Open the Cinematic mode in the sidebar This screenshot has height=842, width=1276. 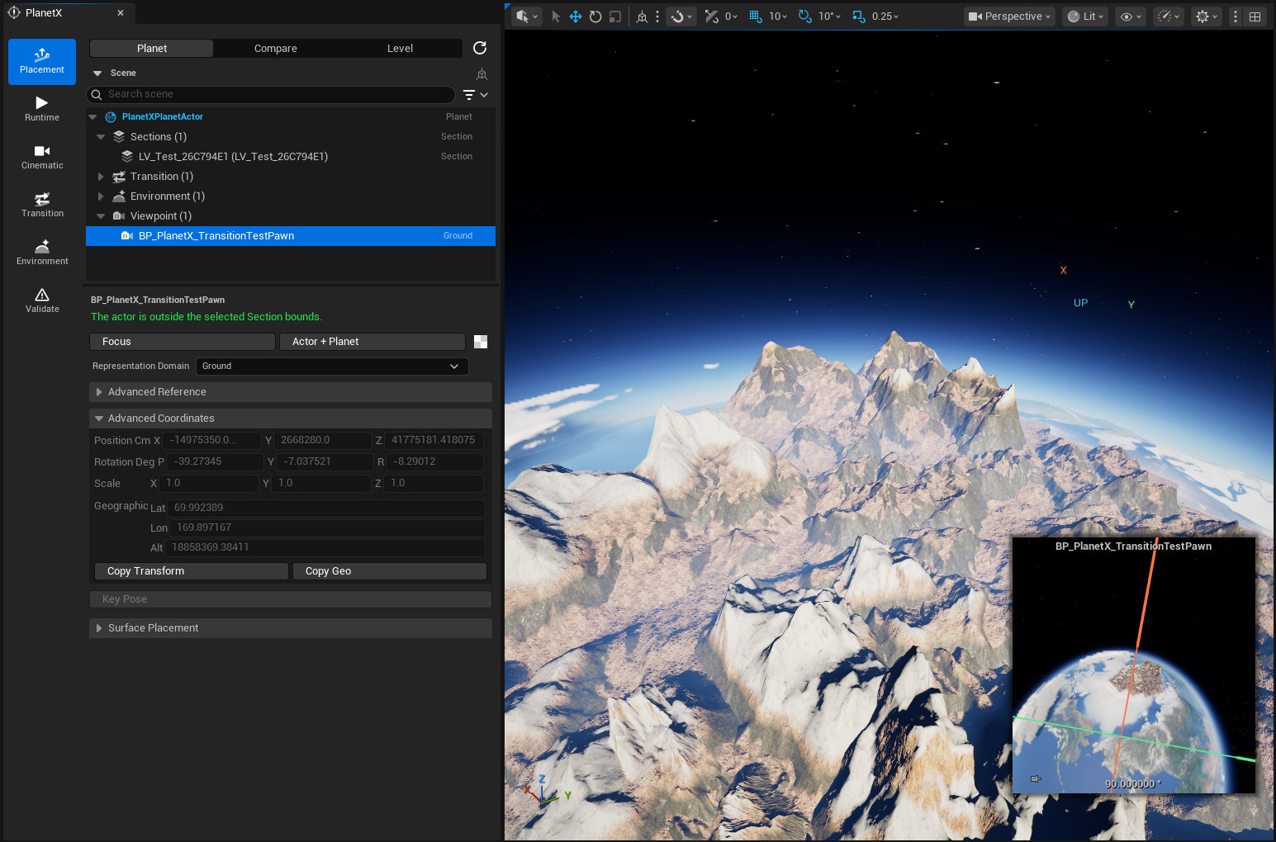tap(42, 157)
